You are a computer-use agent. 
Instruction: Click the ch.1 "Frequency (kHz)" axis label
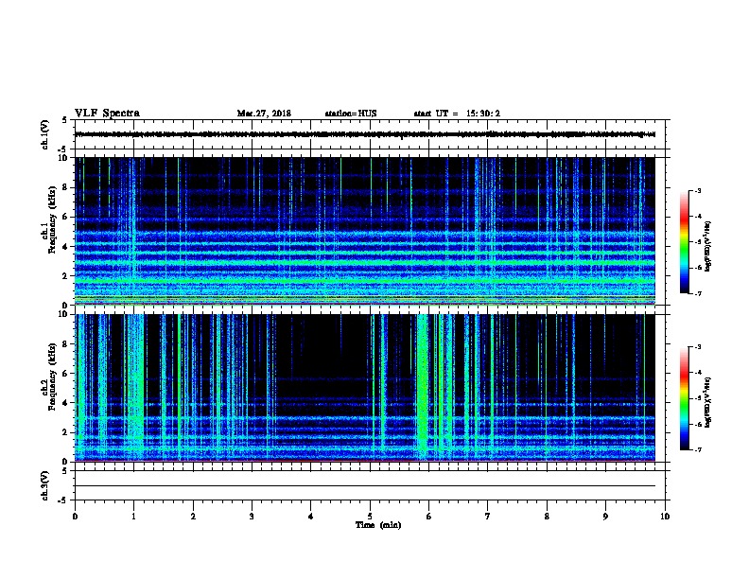pyautogui.click(x=53, y=219)
